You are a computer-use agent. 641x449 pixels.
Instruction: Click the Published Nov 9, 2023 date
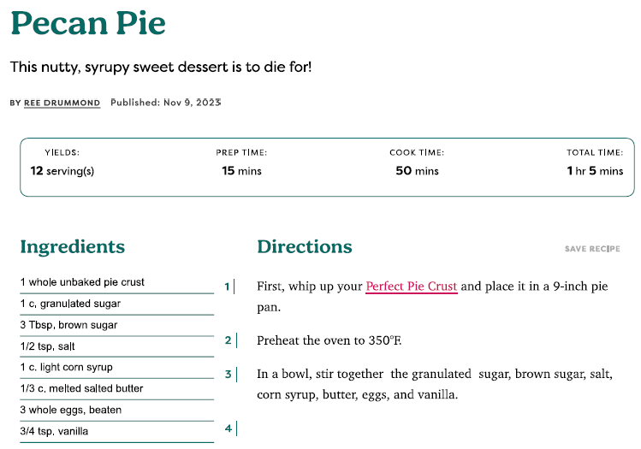pos(165,103)
